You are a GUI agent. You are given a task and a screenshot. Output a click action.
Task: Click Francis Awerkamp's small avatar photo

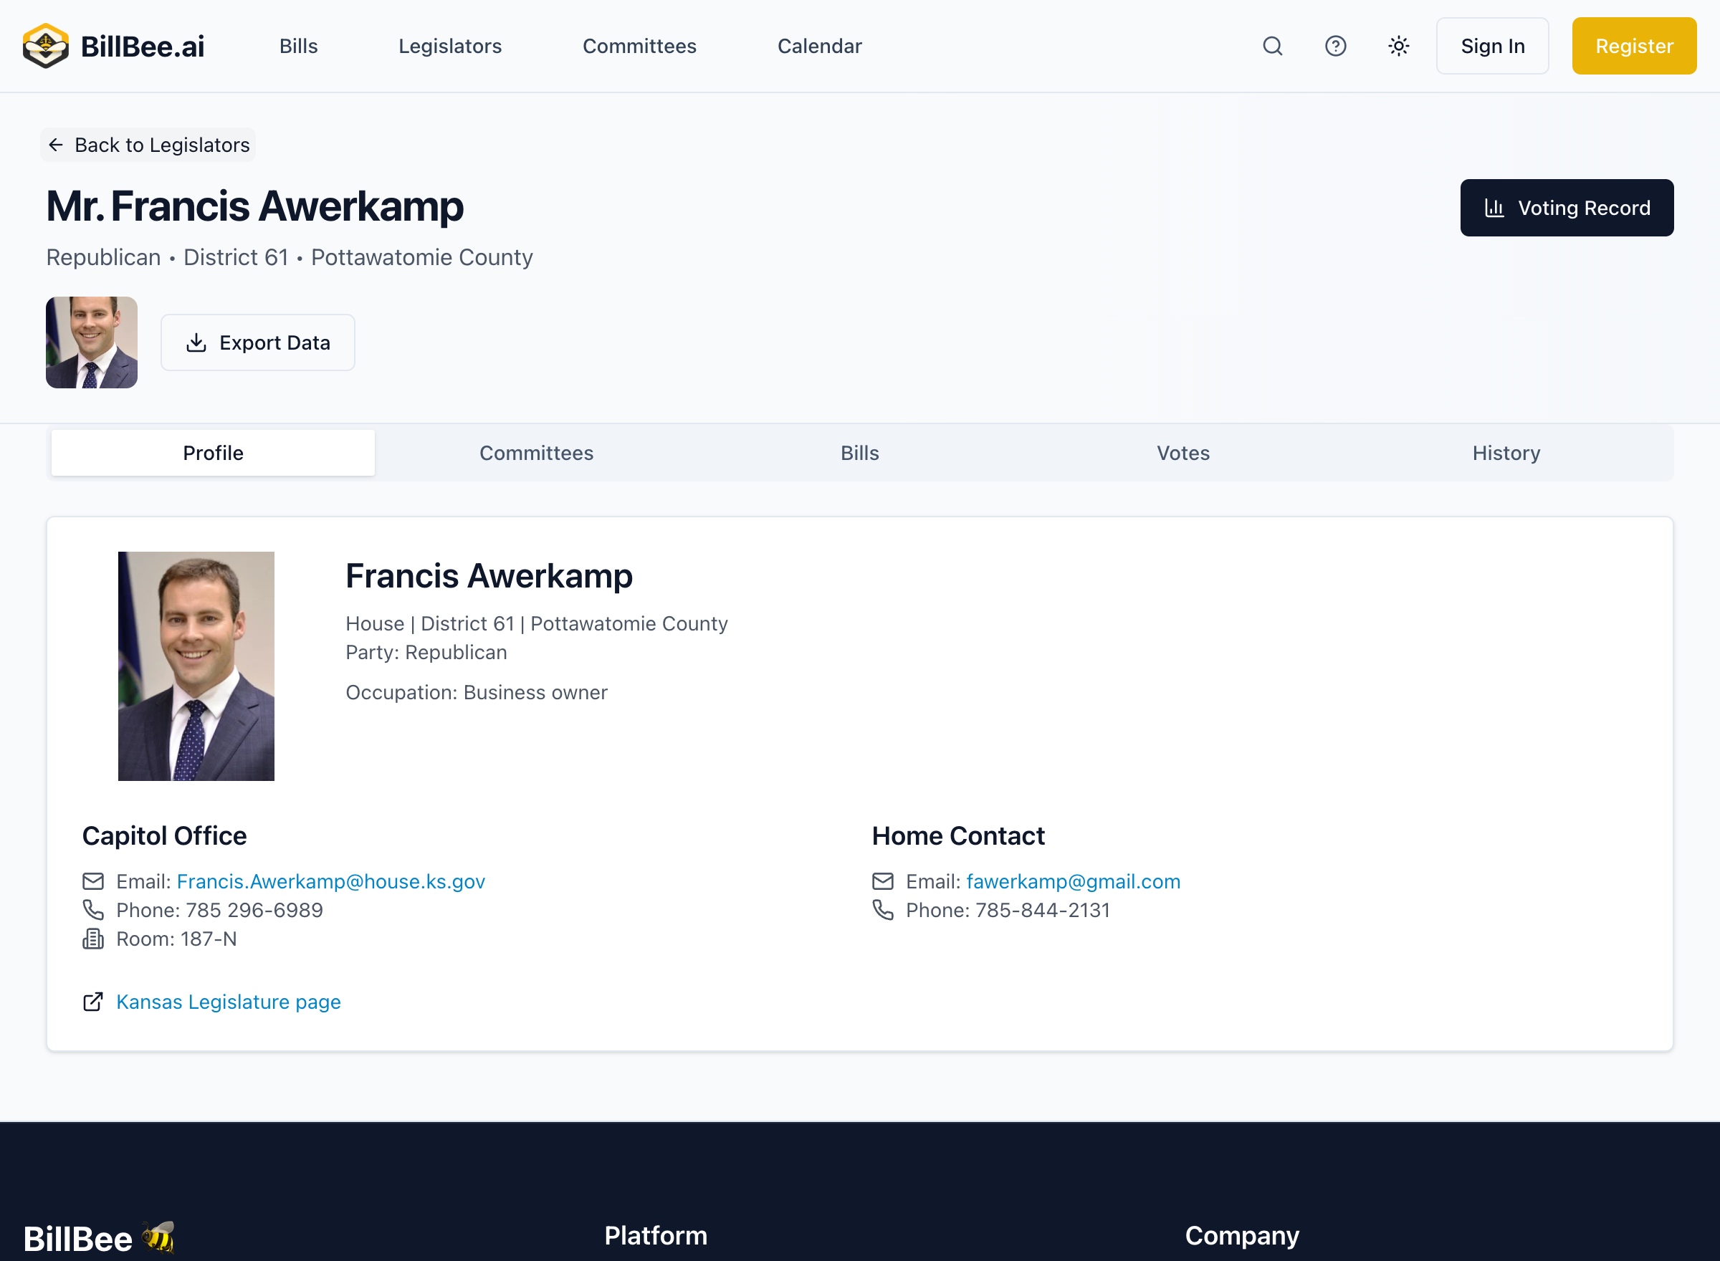point(91,342)
